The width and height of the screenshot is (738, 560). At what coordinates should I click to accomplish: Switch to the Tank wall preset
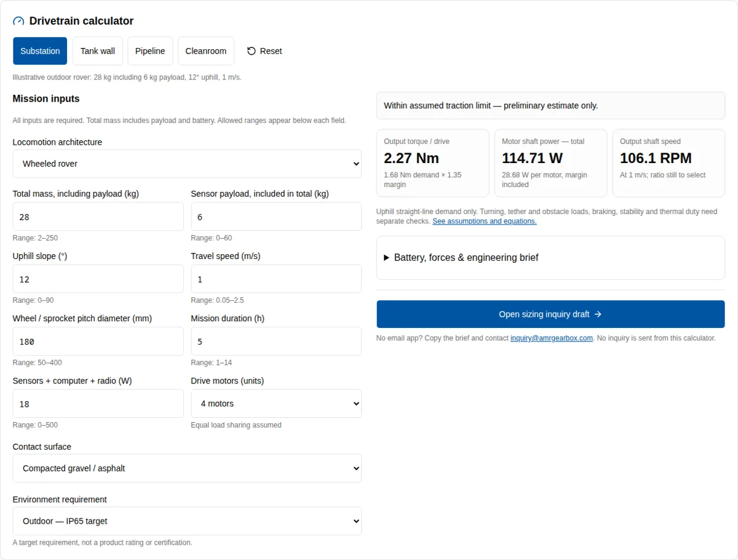pyautogui.click(x=98, y=51)
